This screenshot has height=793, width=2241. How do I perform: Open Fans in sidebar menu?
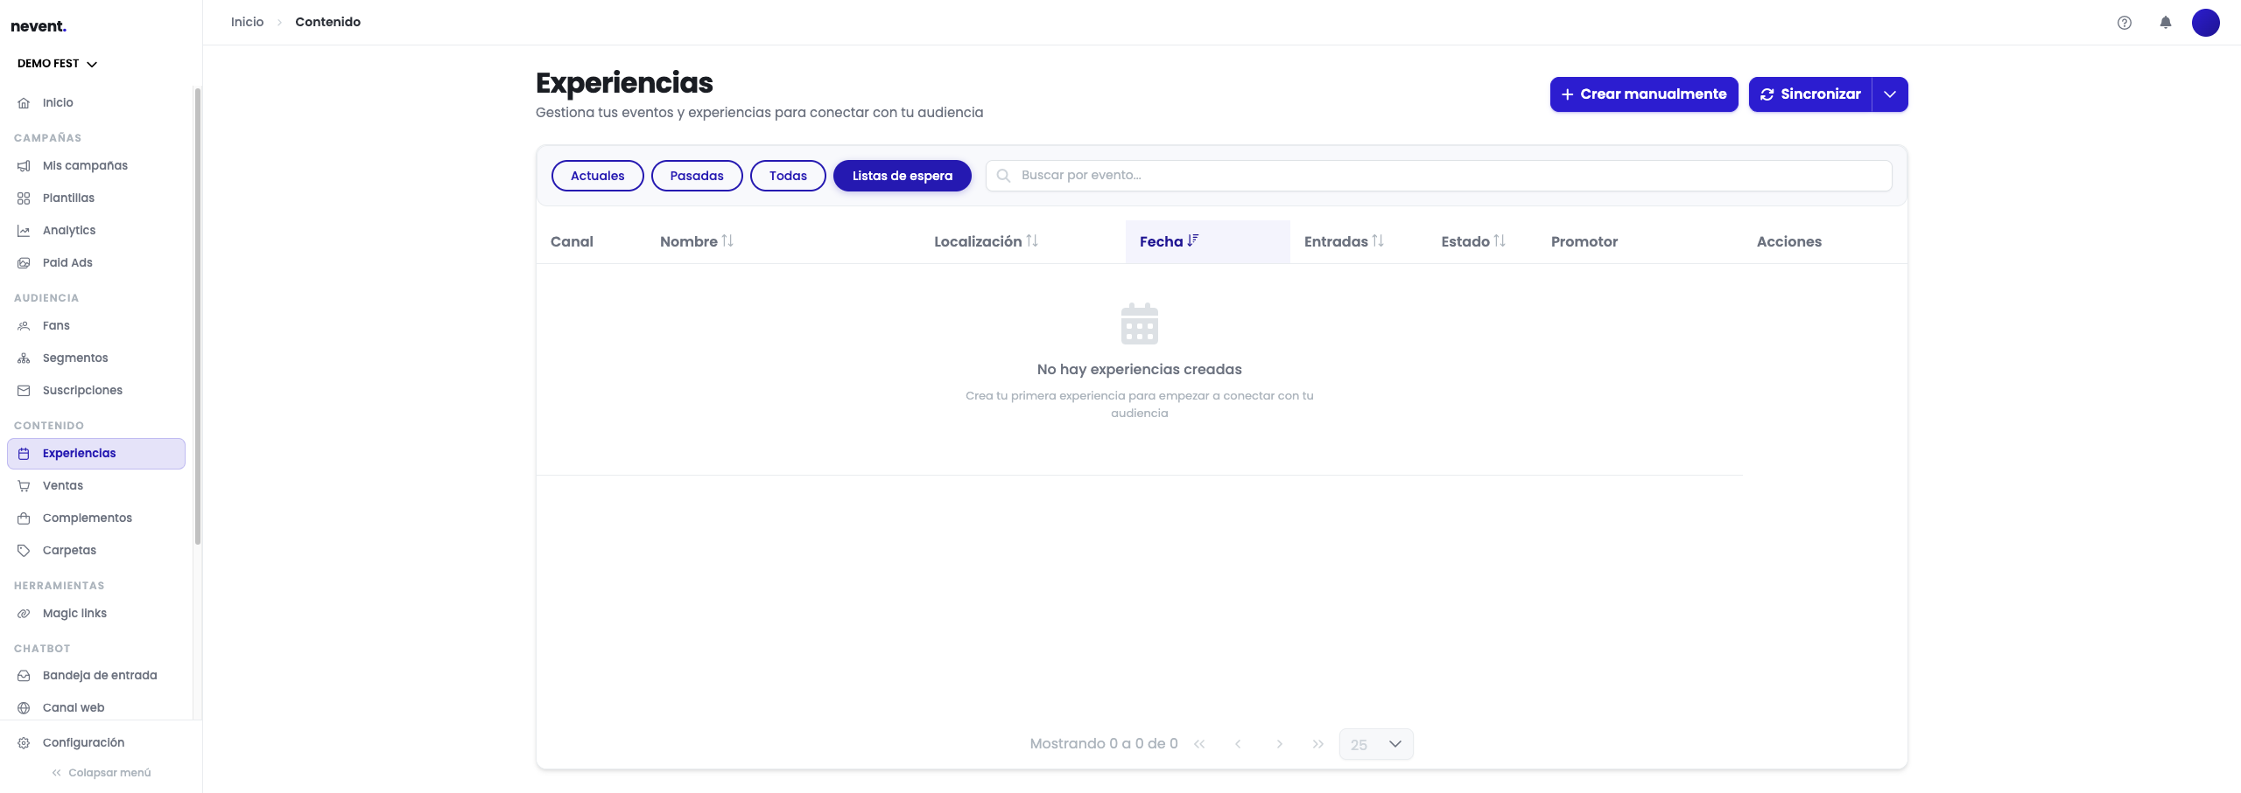tap(96, 326)
